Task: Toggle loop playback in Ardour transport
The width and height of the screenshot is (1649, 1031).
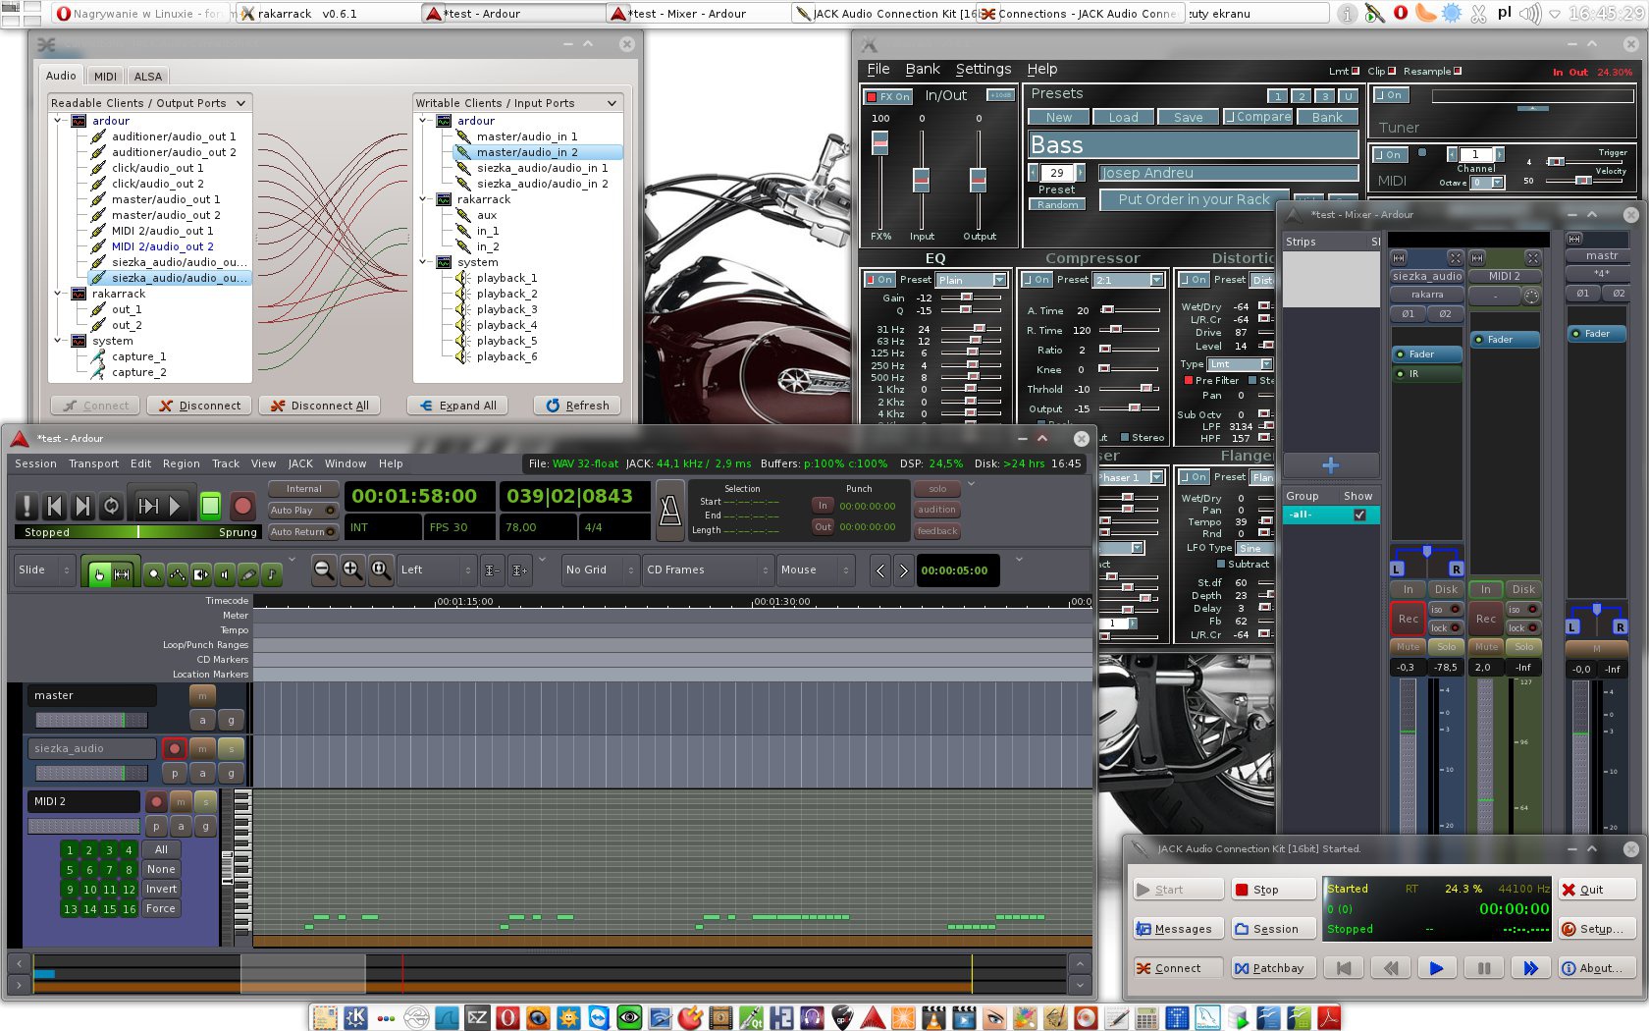Action: point(112,506)
